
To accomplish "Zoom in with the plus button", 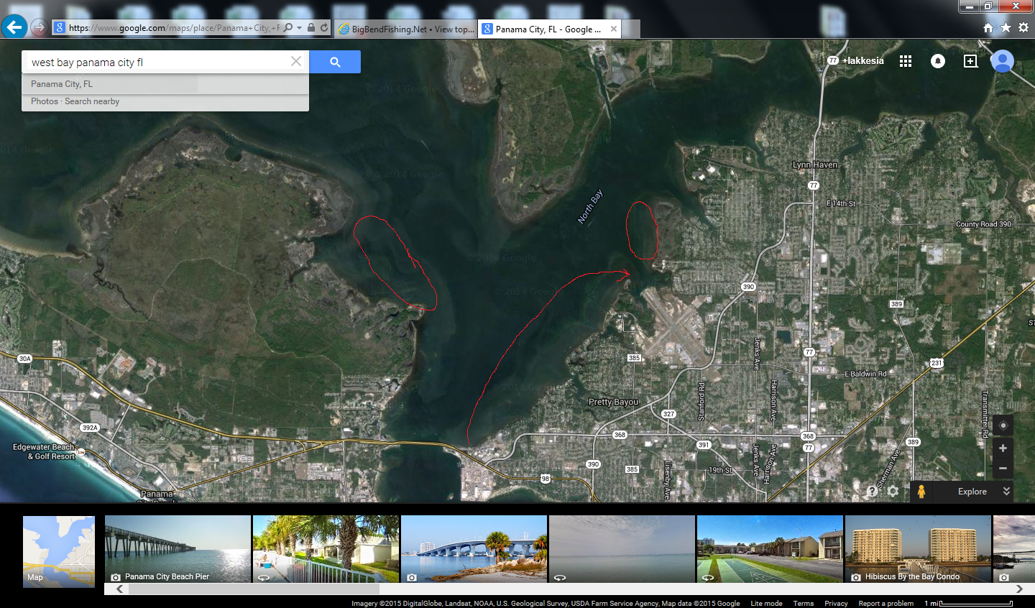I will pyautogui.click(x=1003, y=448).
